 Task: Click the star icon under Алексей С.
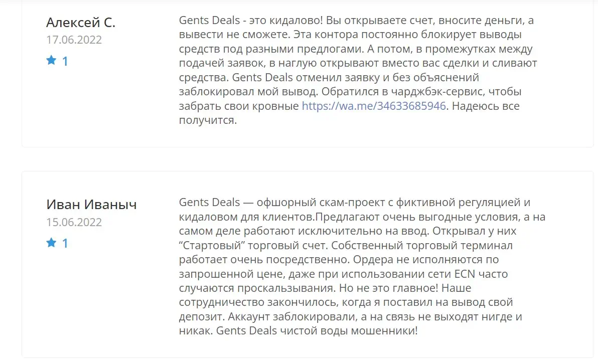point(51,60)
